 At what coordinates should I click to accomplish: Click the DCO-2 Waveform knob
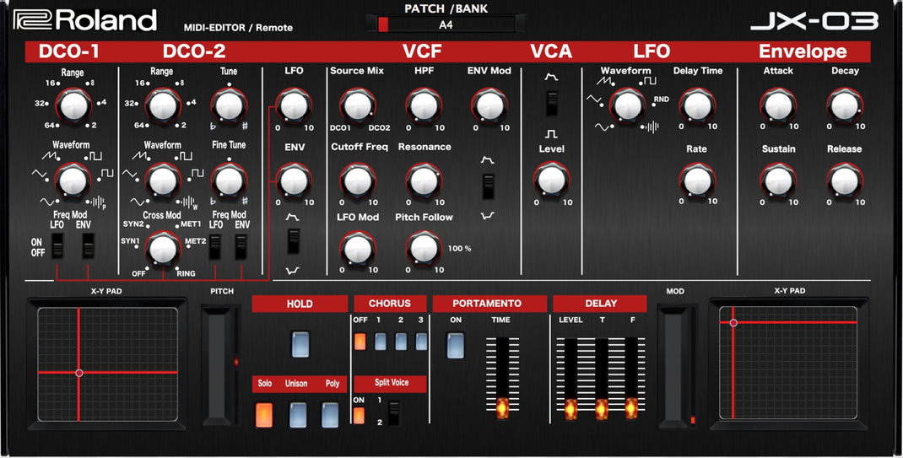[163, 181]
